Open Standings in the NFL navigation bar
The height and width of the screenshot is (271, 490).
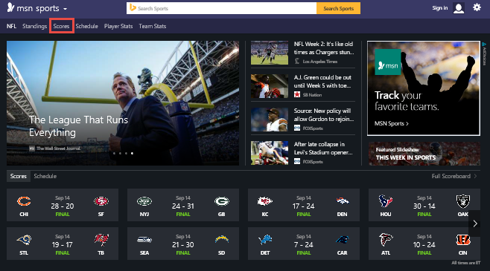click(34, 26)
